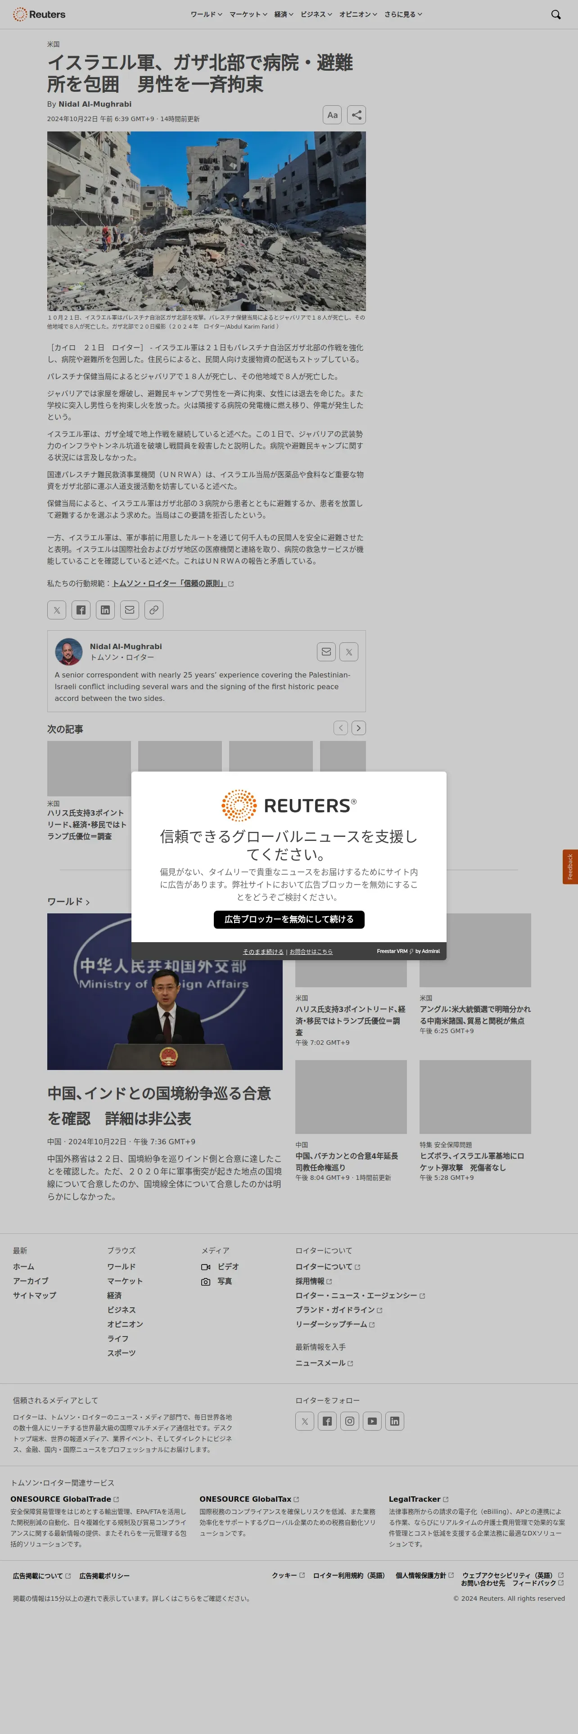Screen dimensions: 578x1734
Task: Click author avatar of Nidal Al-Mughrabi
Action: click(68, 651)
